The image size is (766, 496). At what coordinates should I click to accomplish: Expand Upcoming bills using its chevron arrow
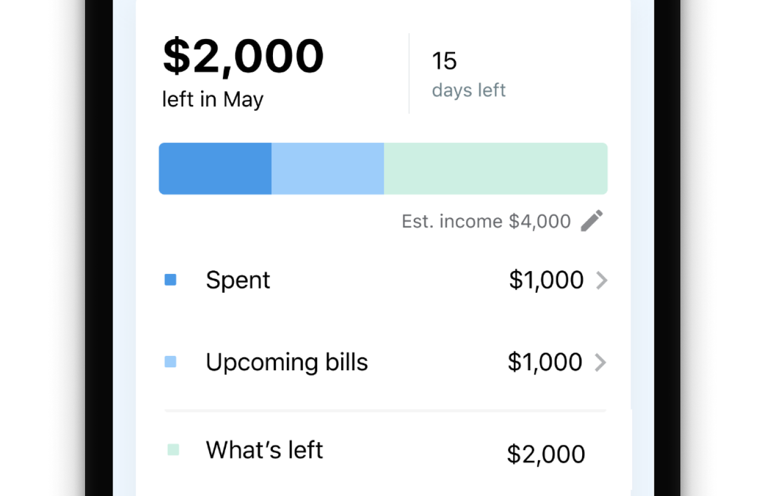pyautogui.click(x=601, y=363)
